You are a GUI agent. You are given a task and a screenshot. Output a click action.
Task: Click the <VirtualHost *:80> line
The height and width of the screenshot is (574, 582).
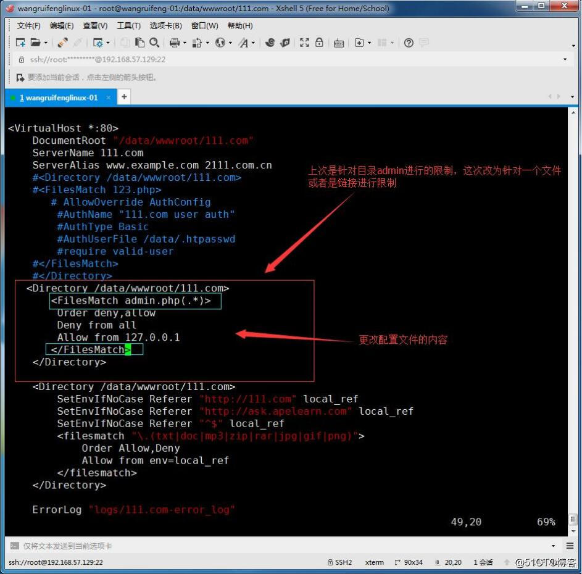click(x=63, y=128)
